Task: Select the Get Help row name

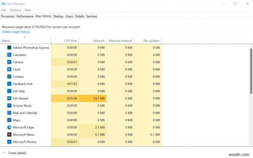Action: pyautogui.click(x=19, y=91)
